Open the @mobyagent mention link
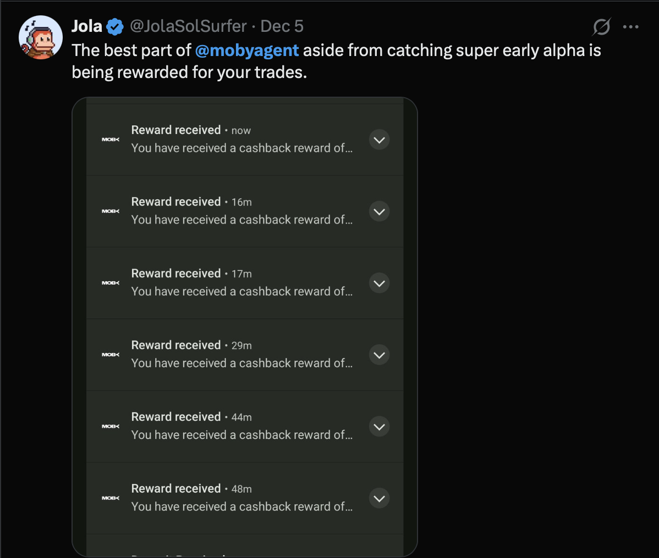Viewport: 659px width, 558px height. (247, 51)
